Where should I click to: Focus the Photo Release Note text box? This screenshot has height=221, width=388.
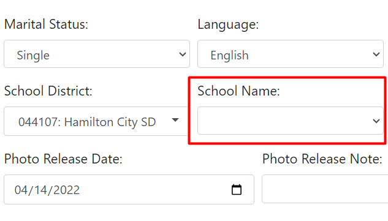click(x=325, y=189)
